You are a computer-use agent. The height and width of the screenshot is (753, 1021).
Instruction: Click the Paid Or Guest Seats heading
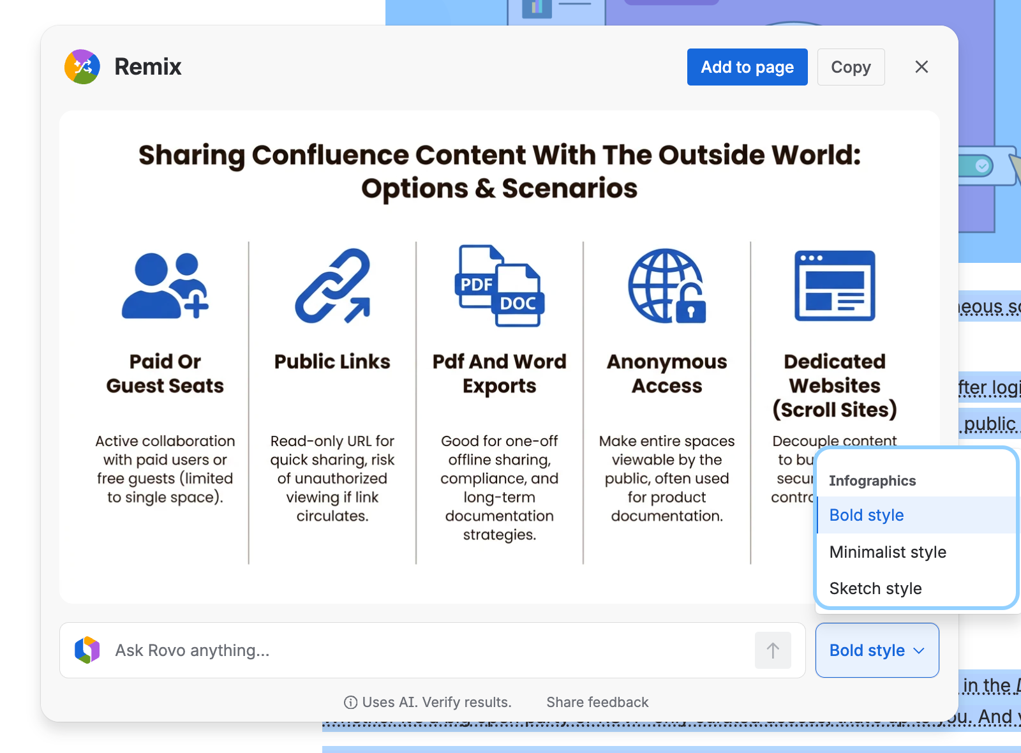coord(165,373)
